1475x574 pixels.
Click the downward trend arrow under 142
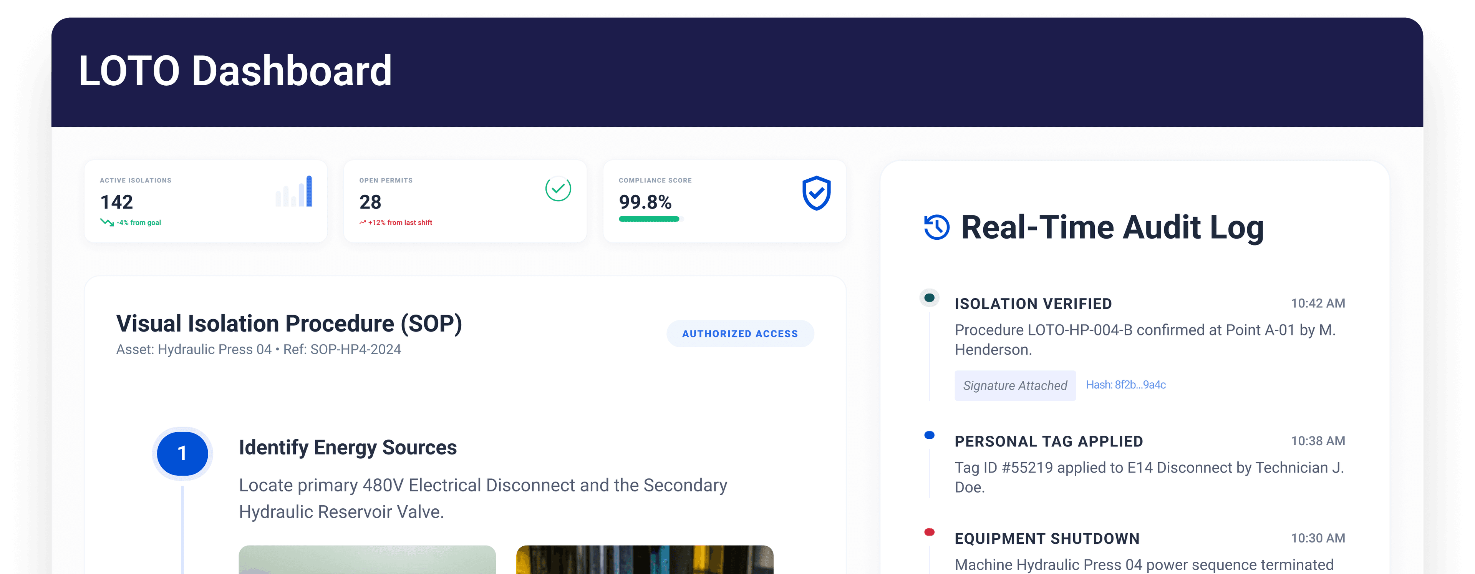coord(107,222)
